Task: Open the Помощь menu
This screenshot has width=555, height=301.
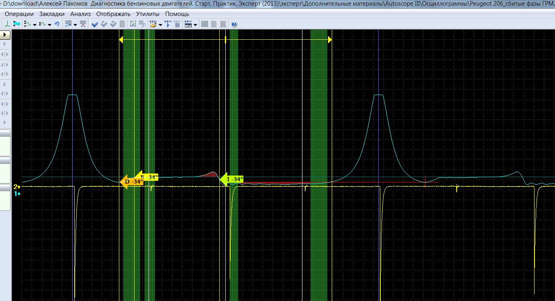Action: (x=177, y=14)
